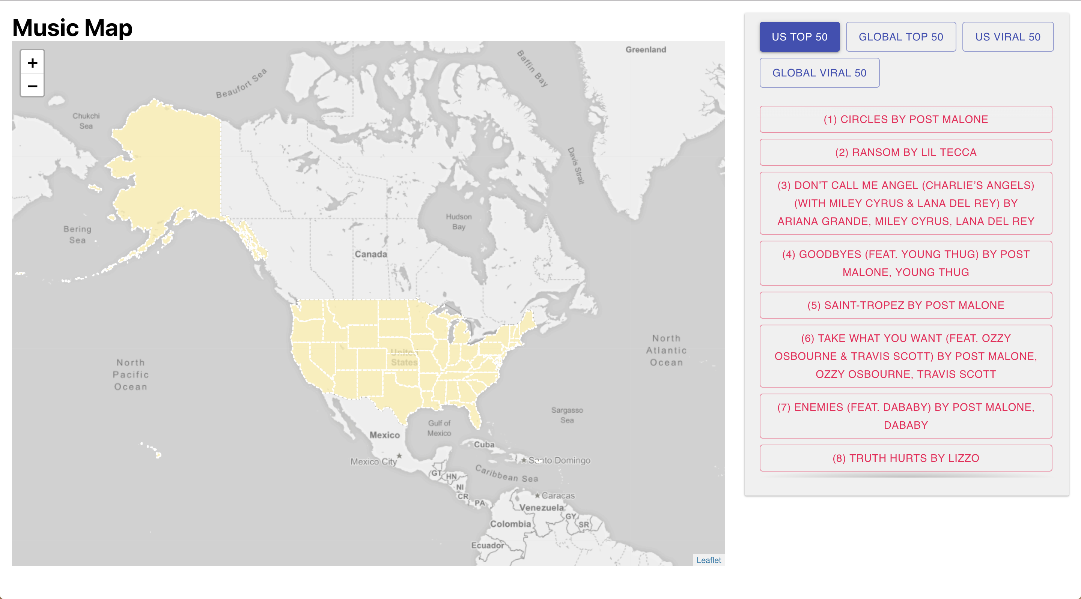Click Goodbyes feat. Young Thug song
1081x599 pixels.
point(906,263)
